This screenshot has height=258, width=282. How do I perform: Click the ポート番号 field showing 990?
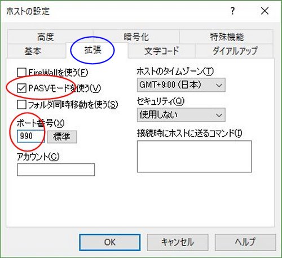pos(31,136)
